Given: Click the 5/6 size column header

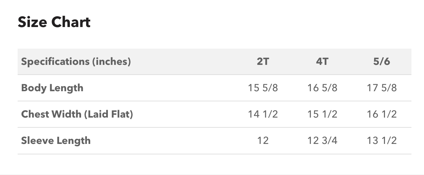Looking at the screenshot, I should pyautogui.click(x=382, y=62).
